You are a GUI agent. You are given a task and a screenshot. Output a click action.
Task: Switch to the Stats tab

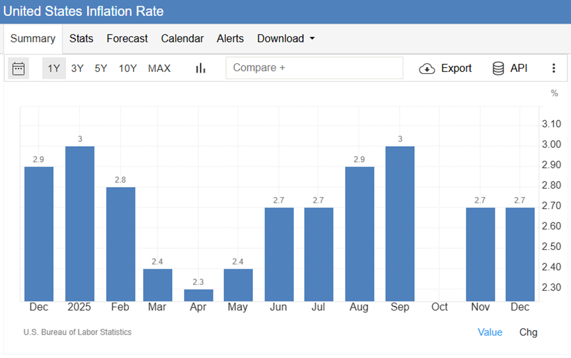81,39
